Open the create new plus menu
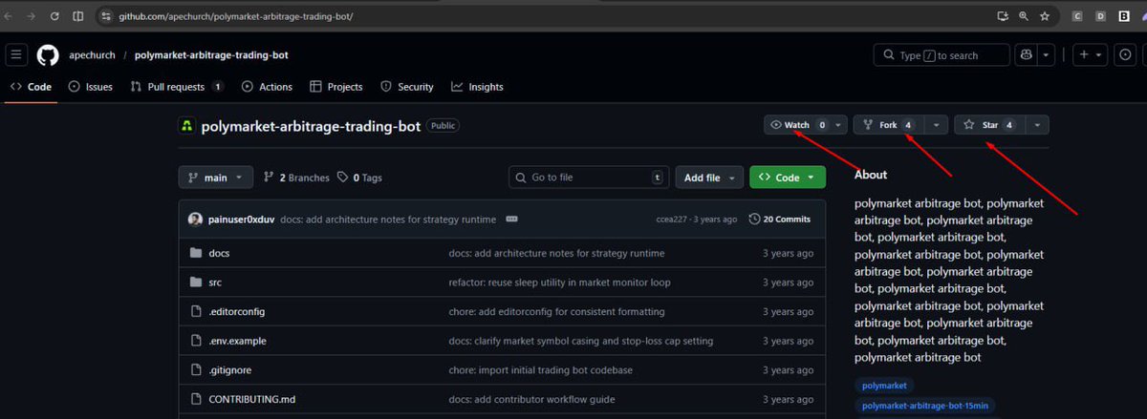 pos(1090,55)
